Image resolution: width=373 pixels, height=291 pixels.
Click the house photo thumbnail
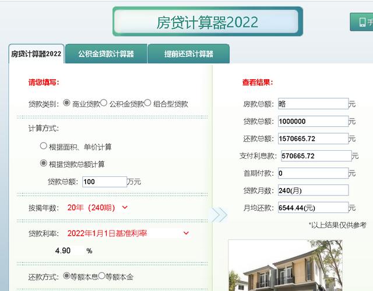click(285, 267)
